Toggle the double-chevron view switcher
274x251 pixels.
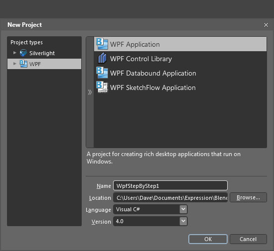90,92
